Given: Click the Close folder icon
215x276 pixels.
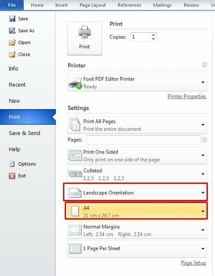Looking at the screenshot, I should click(x=12, y=54).
